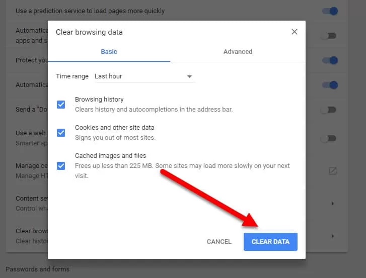366x278 pixels.
Task: Open the external link icon for Manage certificates
Action: (x=332, y=171)
